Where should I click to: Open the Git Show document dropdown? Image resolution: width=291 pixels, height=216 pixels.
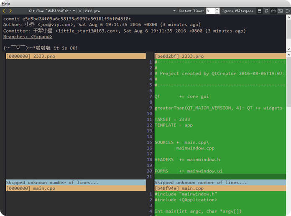(x=74, y=11)
